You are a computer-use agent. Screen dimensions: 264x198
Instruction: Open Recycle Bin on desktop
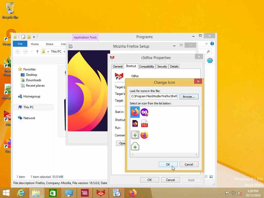10,10
